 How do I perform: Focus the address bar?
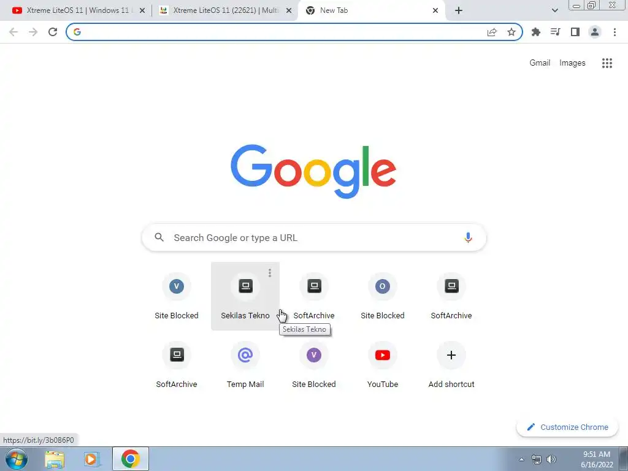pyautogui.click(x=294, y=32)
